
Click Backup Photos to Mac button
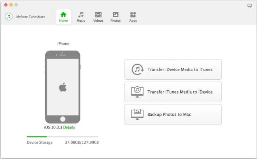pyautogui.click(x=173, y=115)
